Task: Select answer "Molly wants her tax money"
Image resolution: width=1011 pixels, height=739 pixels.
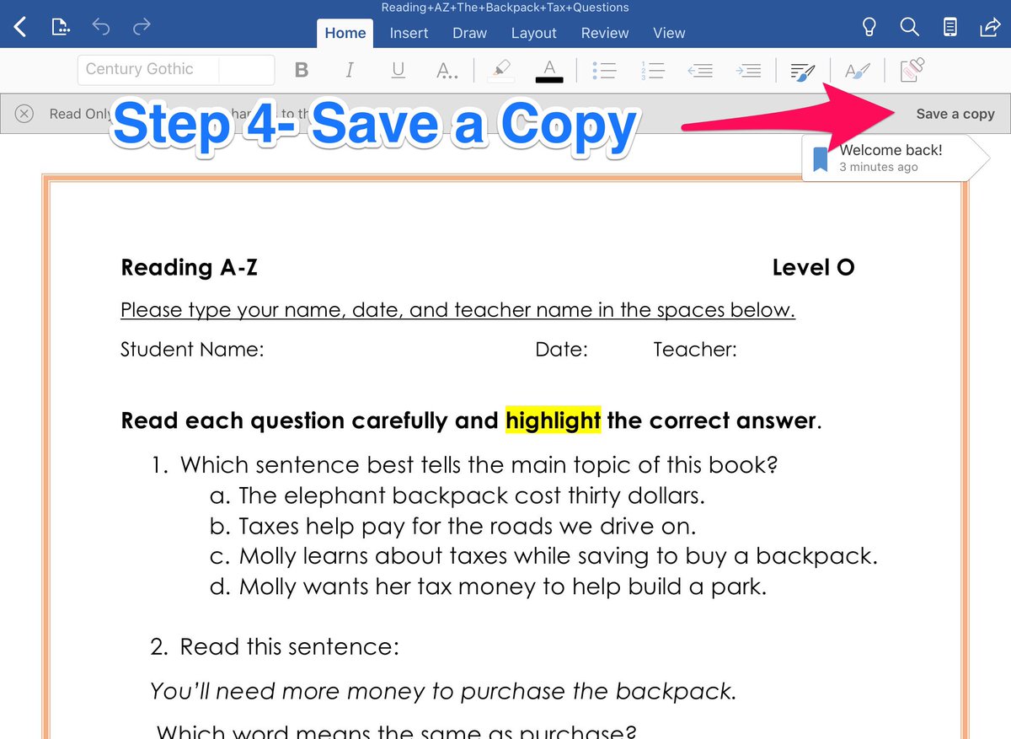Action: point(503,586)
